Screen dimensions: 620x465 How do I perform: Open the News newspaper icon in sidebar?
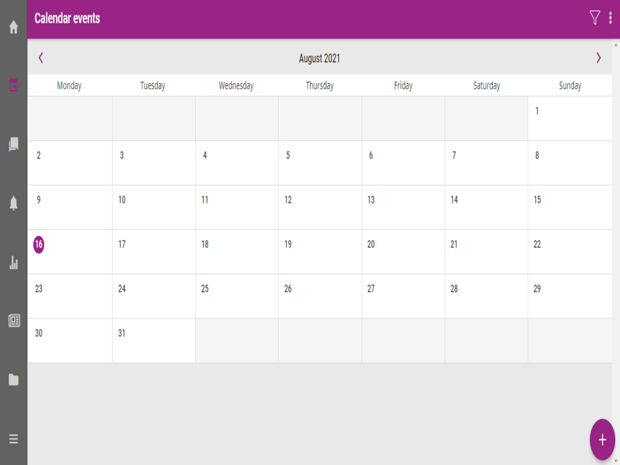[14, 321]
